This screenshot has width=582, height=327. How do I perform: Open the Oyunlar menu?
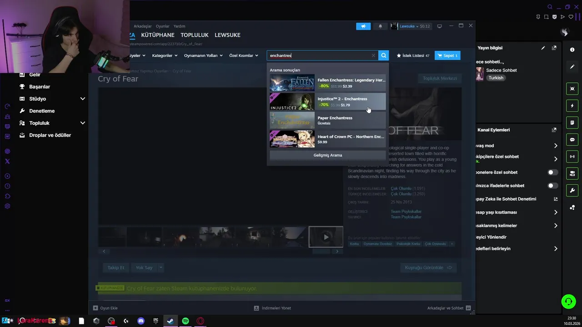pyautogui.click(x=162, y=26)
